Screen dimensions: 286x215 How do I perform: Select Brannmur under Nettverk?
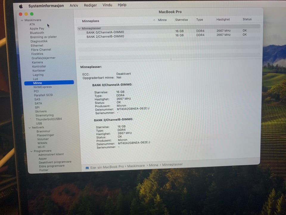tap(43, 131)
